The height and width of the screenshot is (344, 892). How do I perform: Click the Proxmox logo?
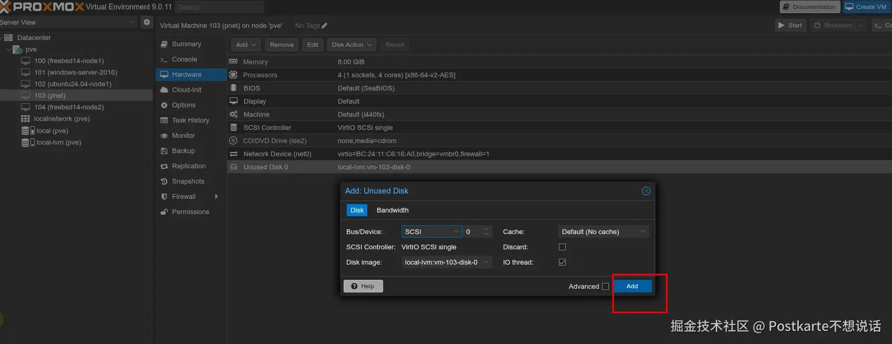(42, 7)
